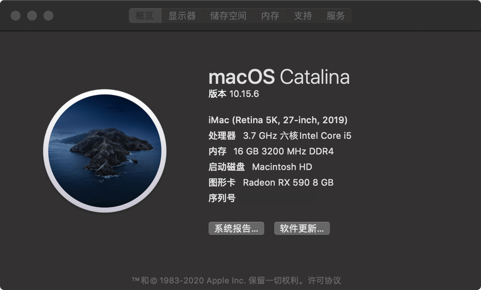Viewport: 481px width, 290px height.
Task: Switch to the 服务 service tab
Action: [336, 16]
